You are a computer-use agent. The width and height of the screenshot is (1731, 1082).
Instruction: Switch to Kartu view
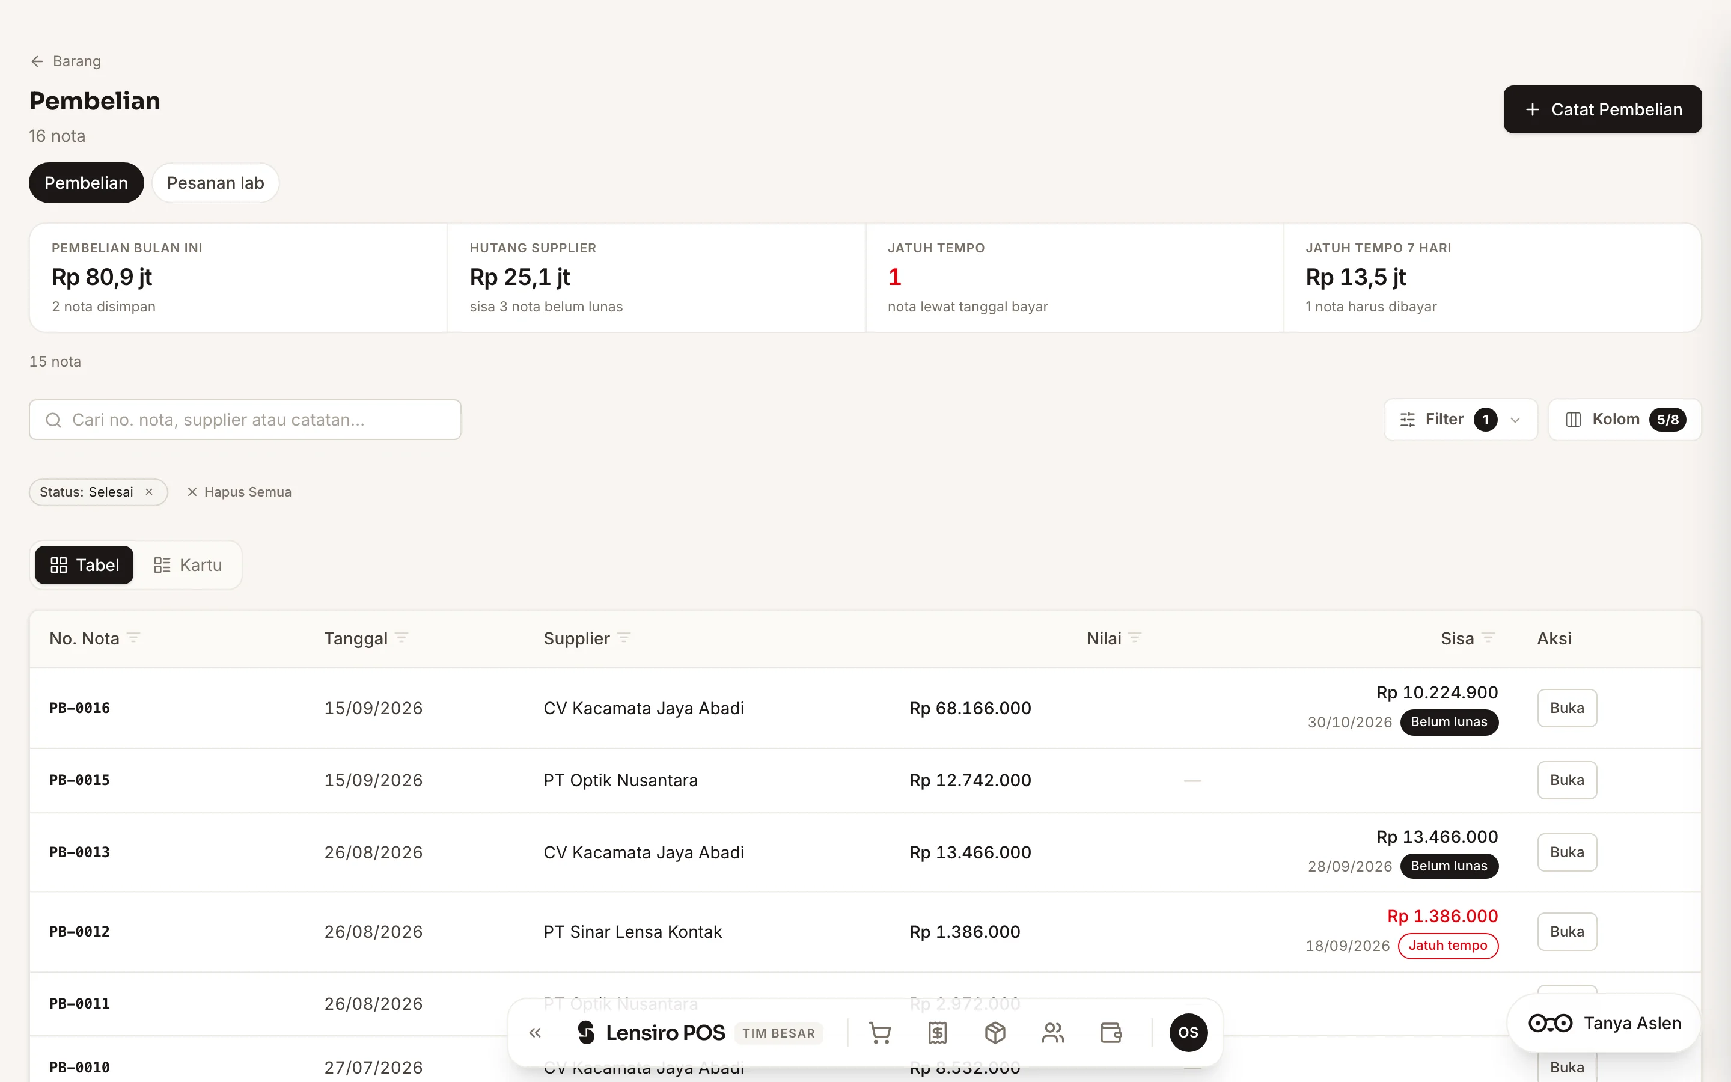188,565
